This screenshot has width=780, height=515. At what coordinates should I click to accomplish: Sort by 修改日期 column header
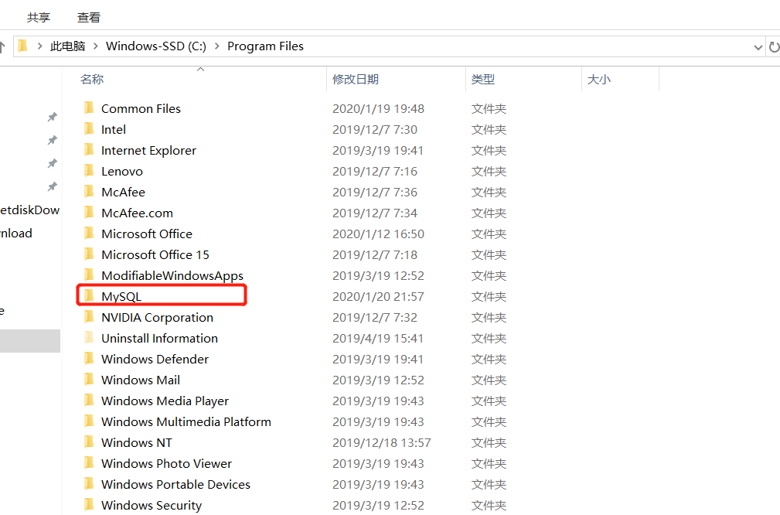coord(356,79)
